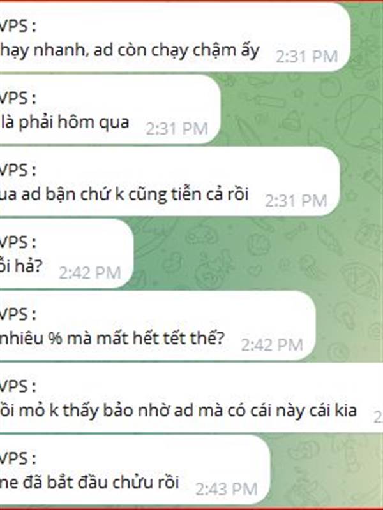Open the VPS sender name in the last message

18,458
